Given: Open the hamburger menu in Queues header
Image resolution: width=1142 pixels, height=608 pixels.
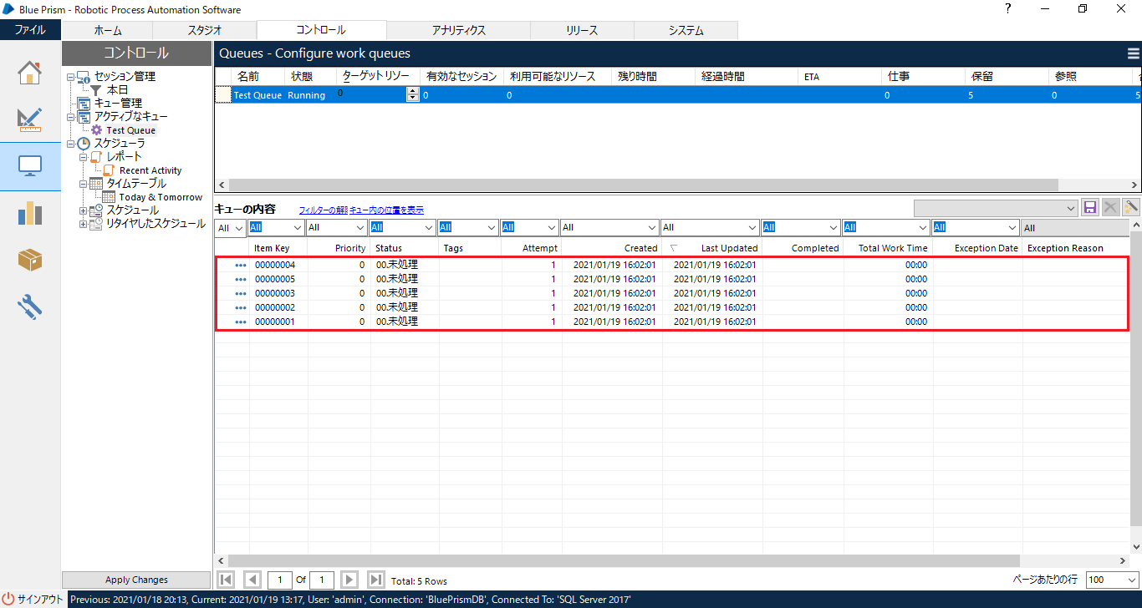Looking at the screenshot, I should point(1134,53).
